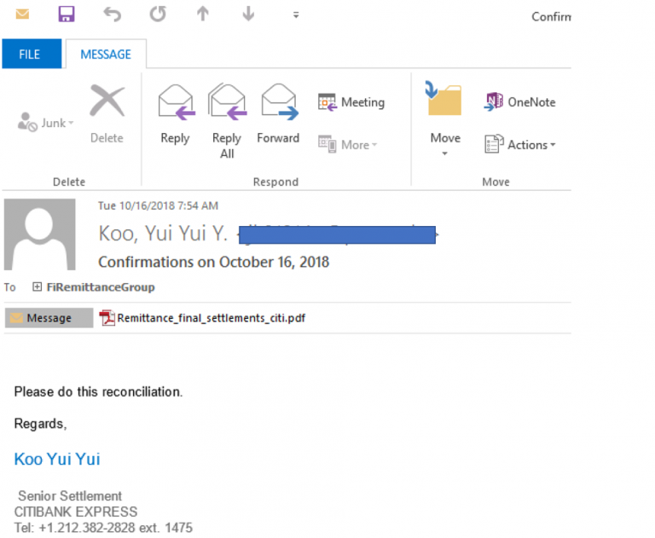Expand the FiRemittanceGroup recipient list
This screenshot has width=655, height=538.
tap(37, 287)
